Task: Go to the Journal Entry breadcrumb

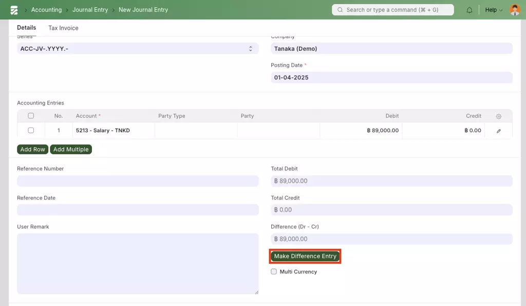Action: point(90,10)
